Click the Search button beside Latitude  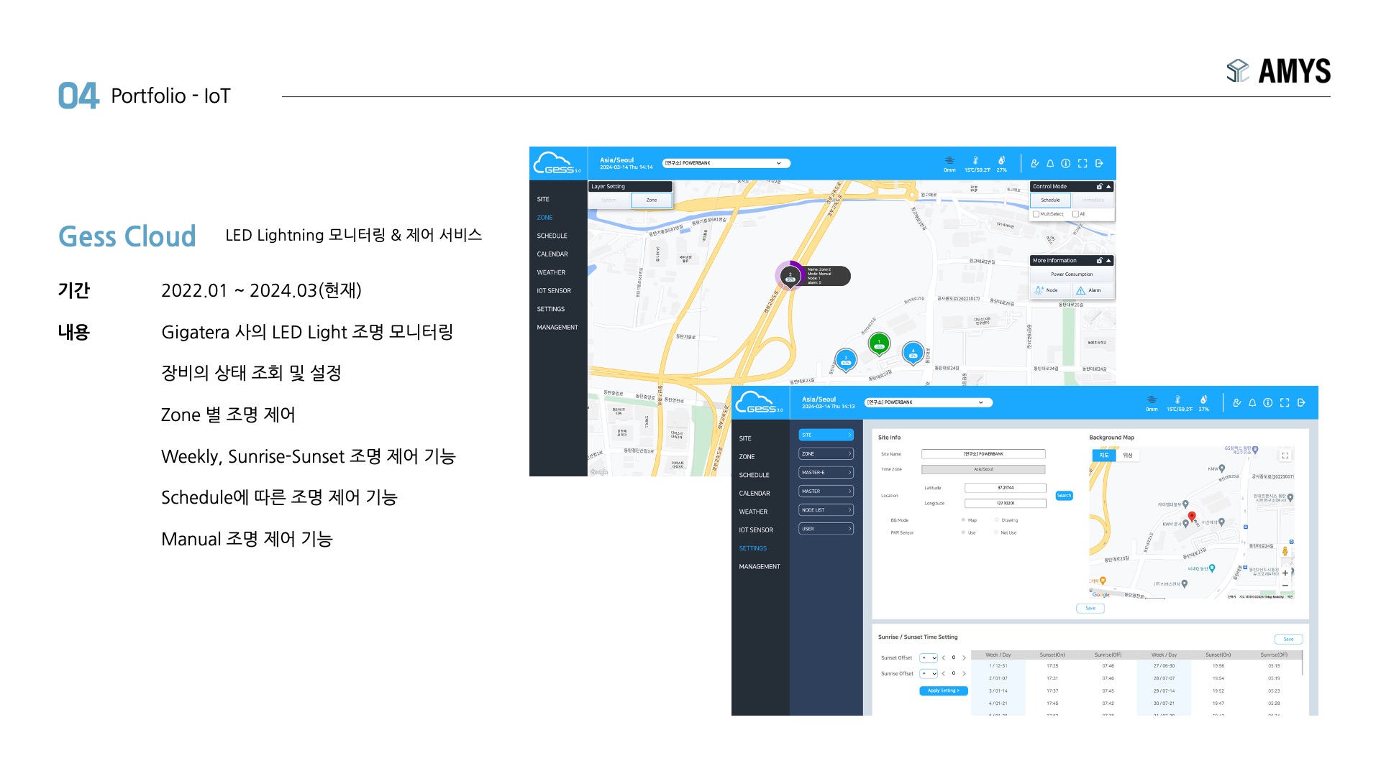click(1064, 496)
